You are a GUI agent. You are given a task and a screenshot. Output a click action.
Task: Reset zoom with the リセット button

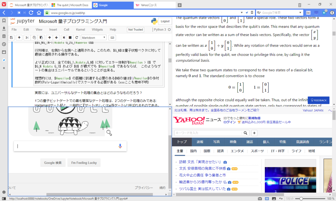[x=289, y=199]
